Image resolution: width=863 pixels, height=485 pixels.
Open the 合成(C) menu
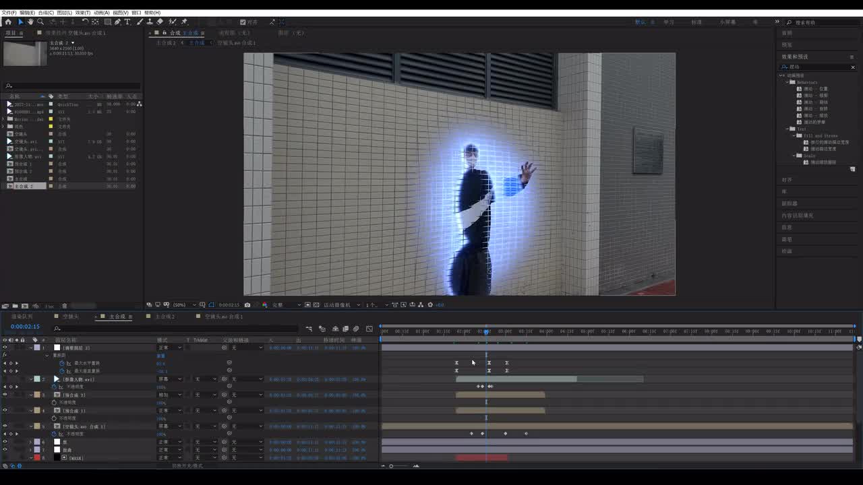click(x=46, y=13)
